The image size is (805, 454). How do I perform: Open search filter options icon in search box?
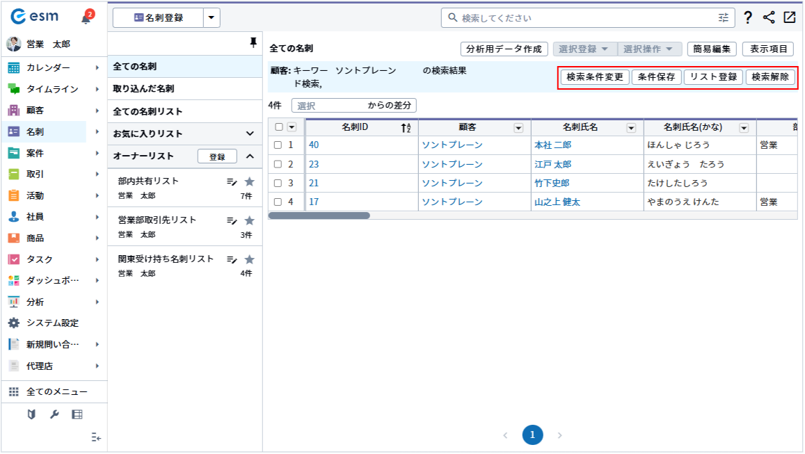point(724,18)
